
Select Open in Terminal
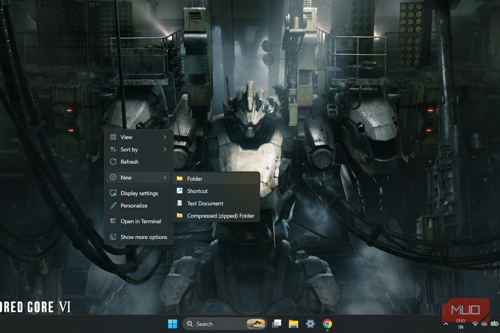coord(139,221)
